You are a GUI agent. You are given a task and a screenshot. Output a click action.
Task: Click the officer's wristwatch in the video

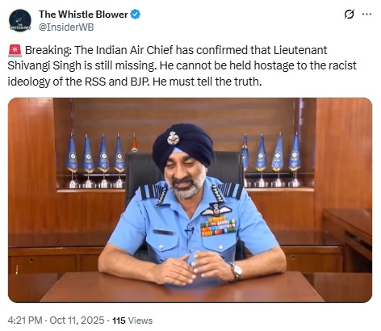(237, 270)
